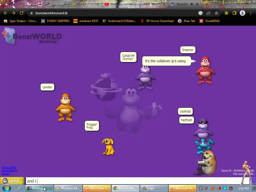The height and width of the screenshot is (192, 256).
Task: Open the Desktop taskbar item
Action: coord(39,188)
